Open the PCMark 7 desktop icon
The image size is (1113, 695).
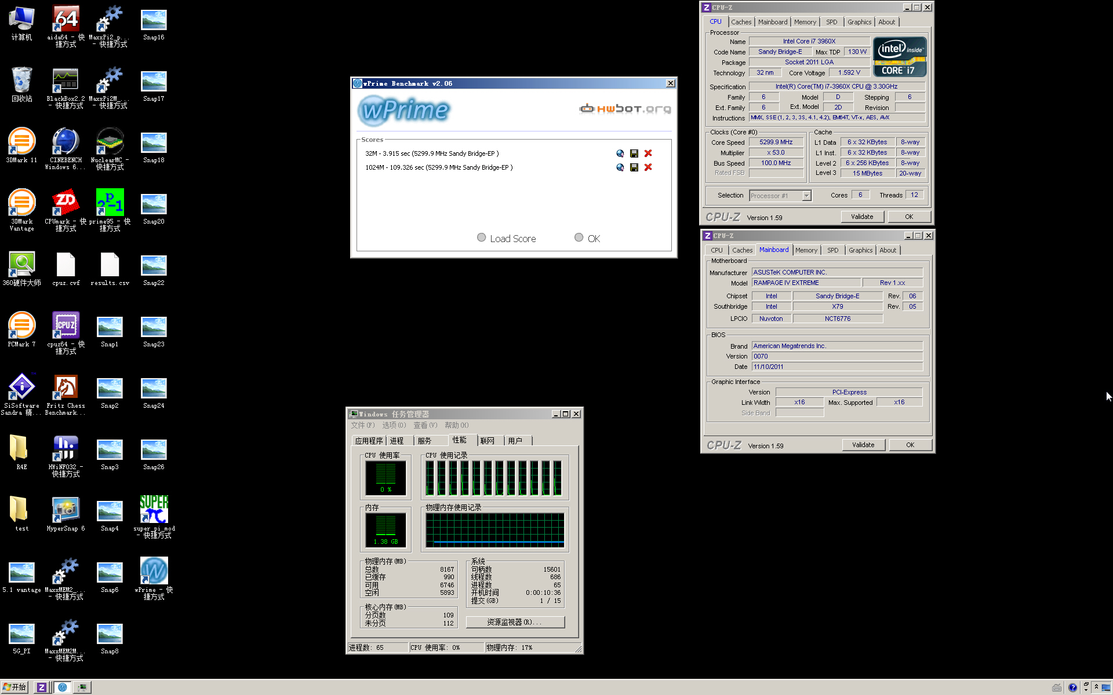[21, 330]
